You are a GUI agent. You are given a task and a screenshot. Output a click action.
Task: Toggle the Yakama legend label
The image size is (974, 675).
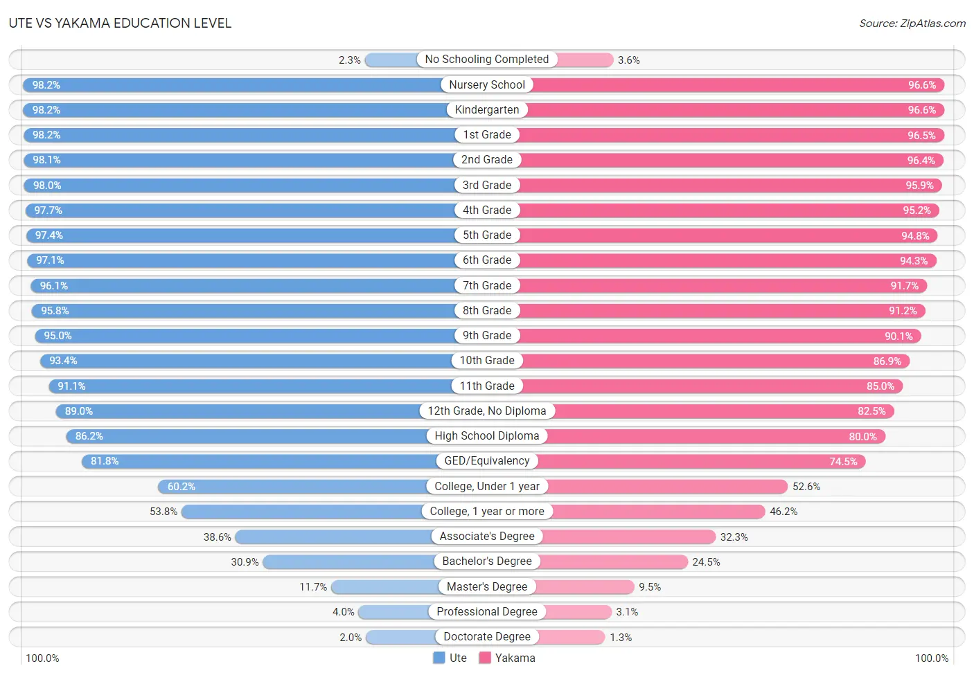(x=515, y=658)
